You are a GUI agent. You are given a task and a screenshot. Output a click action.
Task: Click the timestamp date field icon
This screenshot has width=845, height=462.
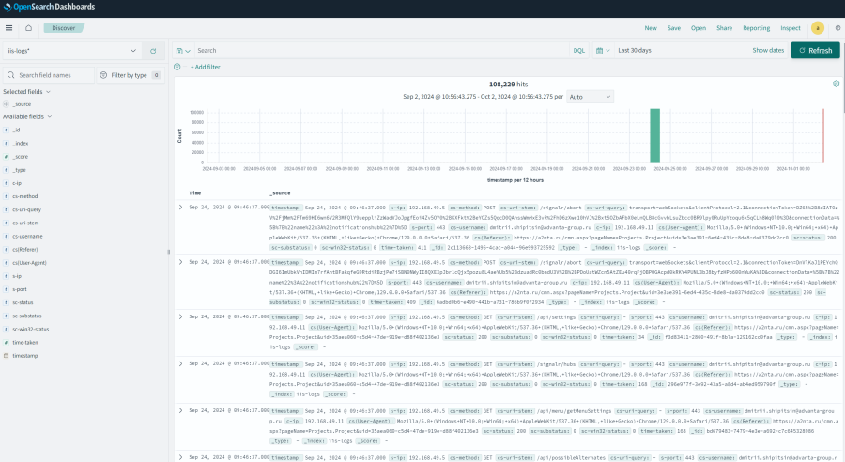pyautogui.click(x=6, y=356)
